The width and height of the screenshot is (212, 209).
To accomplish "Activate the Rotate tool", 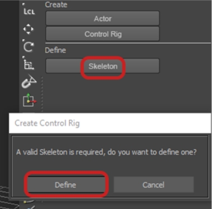I will pyautogui.click(x=29, y=47).
